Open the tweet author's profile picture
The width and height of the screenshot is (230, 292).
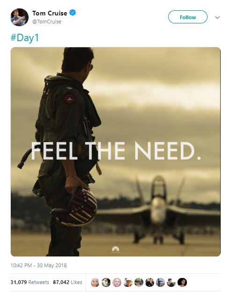tap(19, 17)
